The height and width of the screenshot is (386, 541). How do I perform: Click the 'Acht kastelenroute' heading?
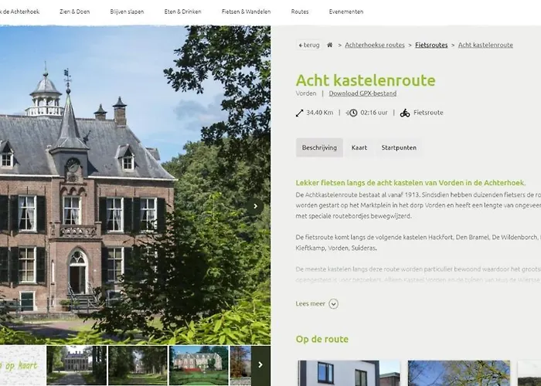click(x=366, y=80)
